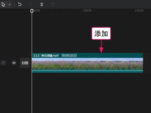
Task: Split the clip using the split tool icon
Action: pos(42,4)
